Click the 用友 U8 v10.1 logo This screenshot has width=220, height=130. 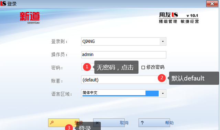click(179, 18)
